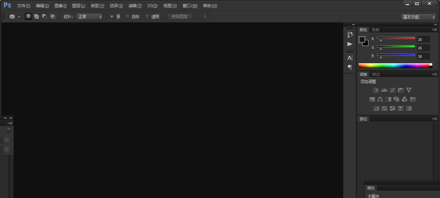Add an Invert adjustment
The width and height of the screenshot is (440, 198).
(376, 108)
